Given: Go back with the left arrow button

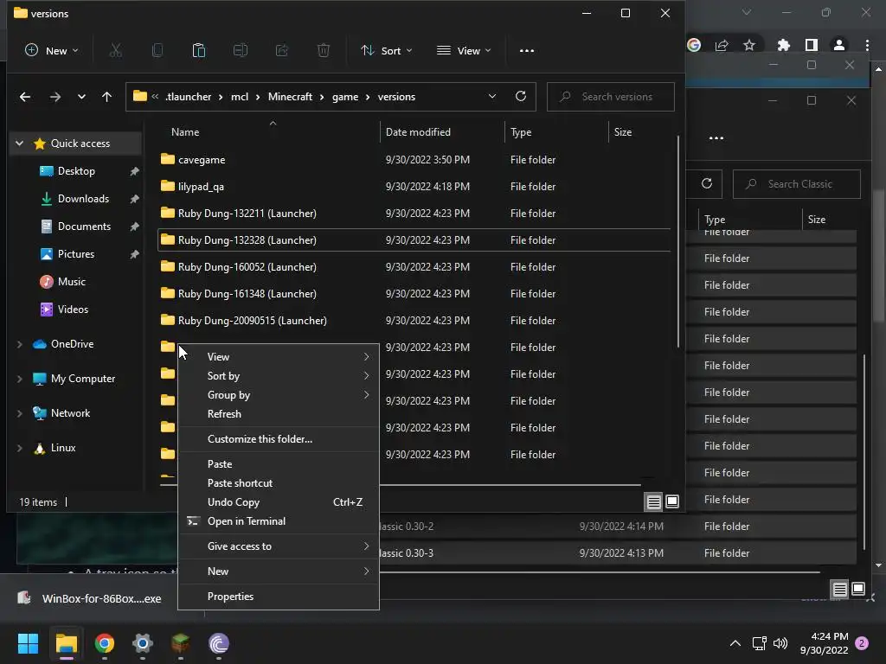Looking at the screenshot, I should (x=25, y=97).
